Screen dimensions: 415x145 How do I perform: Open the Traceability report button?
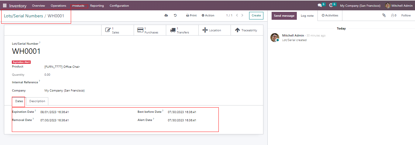tap(247, 30)
